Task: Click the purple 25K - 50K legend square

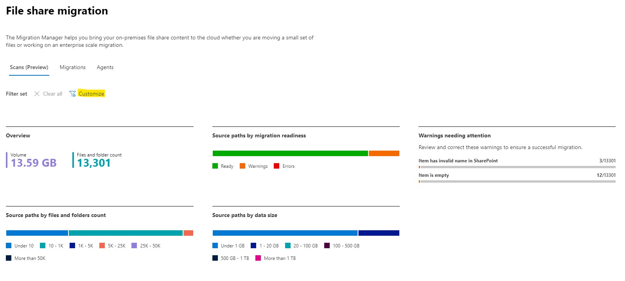Action: click(x=134, y=245)
